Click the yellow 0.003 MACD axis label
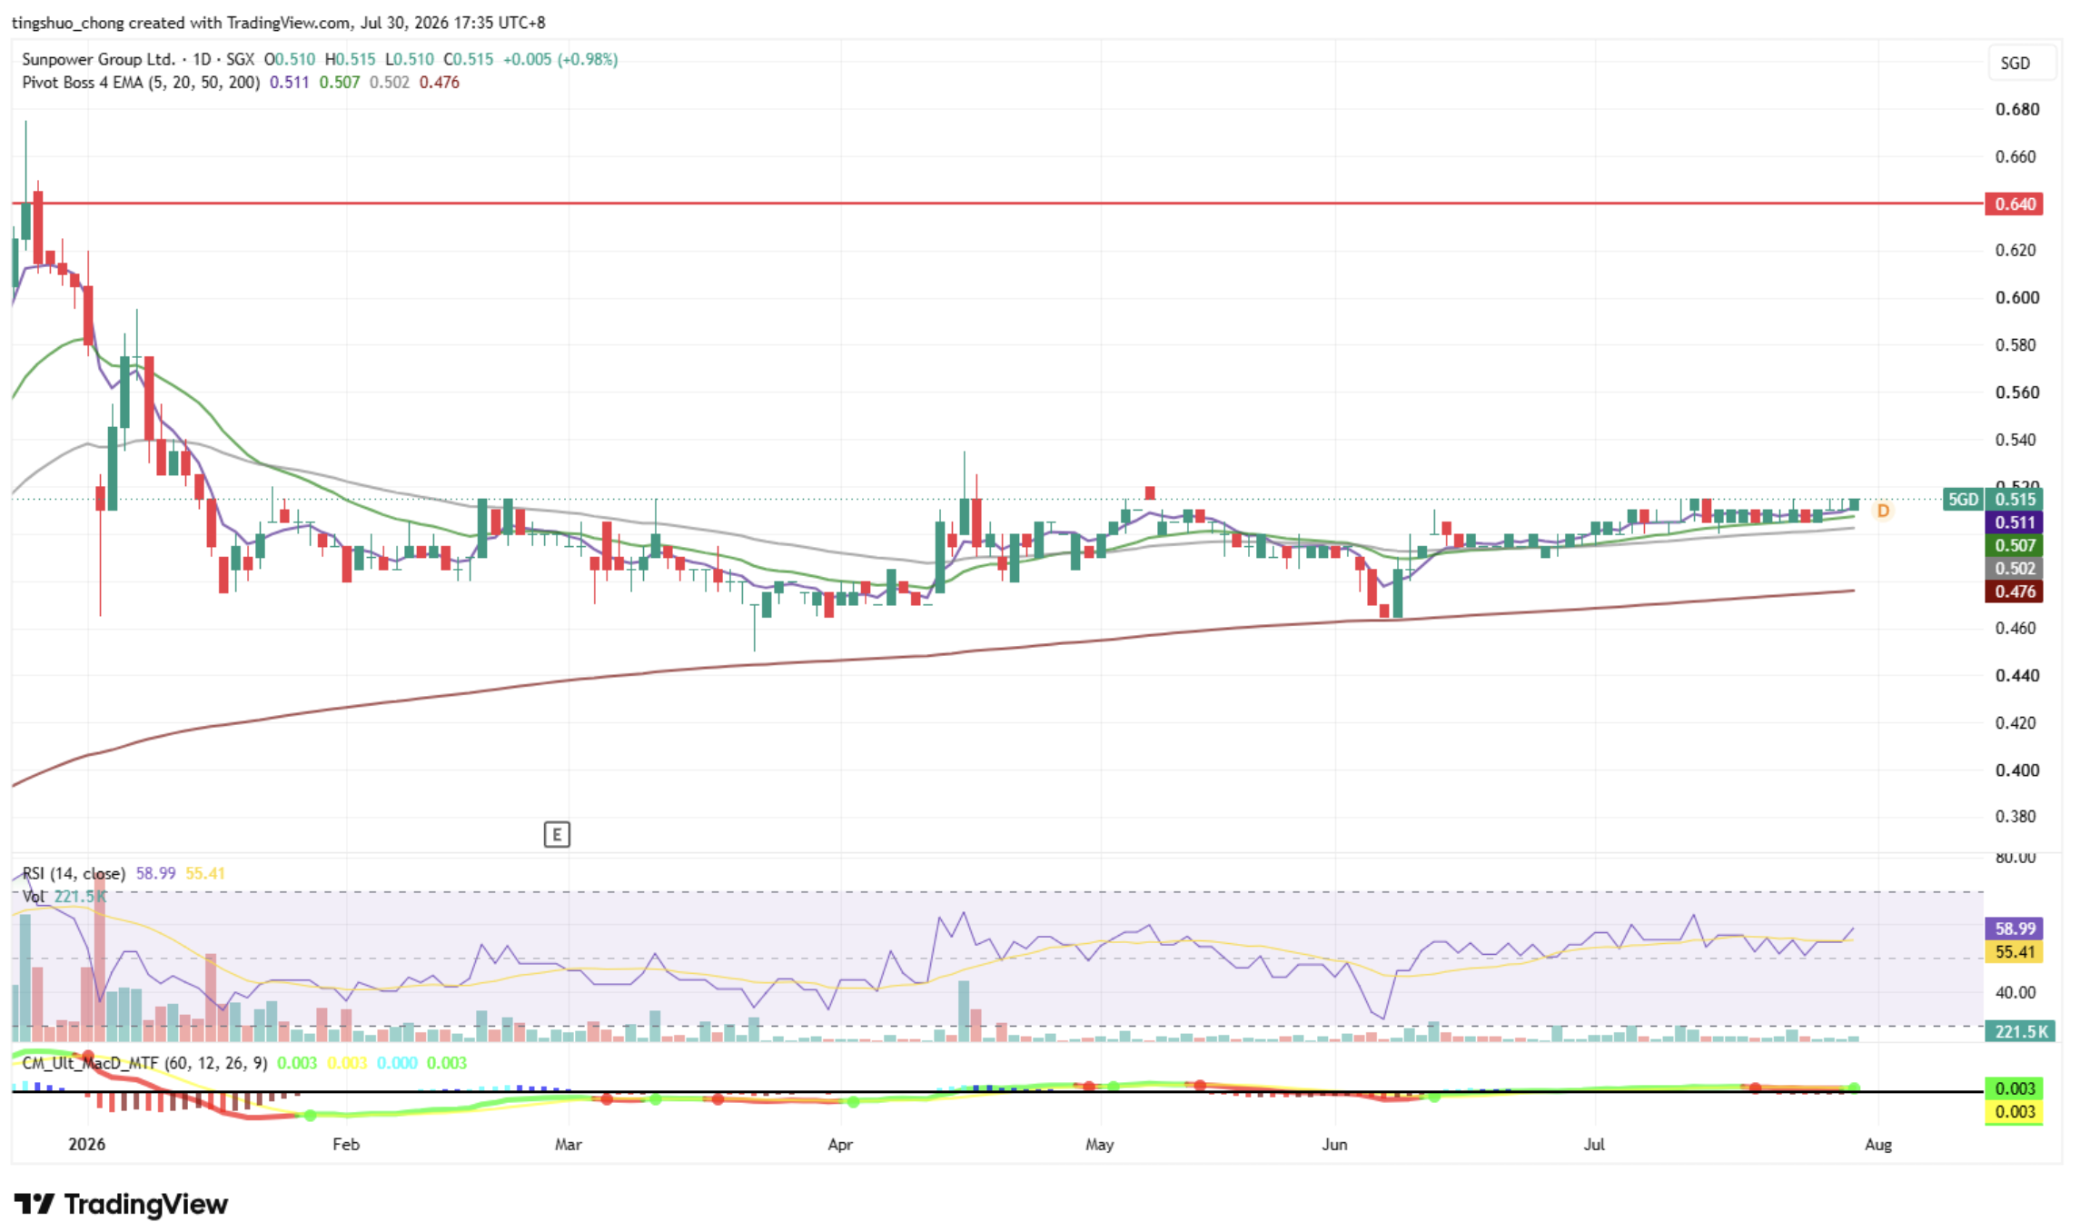 click(x=2014, y=1112)
